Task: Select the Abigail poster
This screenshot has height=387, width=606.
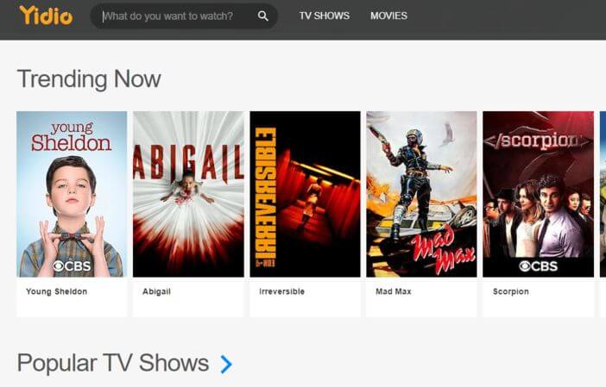Action: click(188, 194)
